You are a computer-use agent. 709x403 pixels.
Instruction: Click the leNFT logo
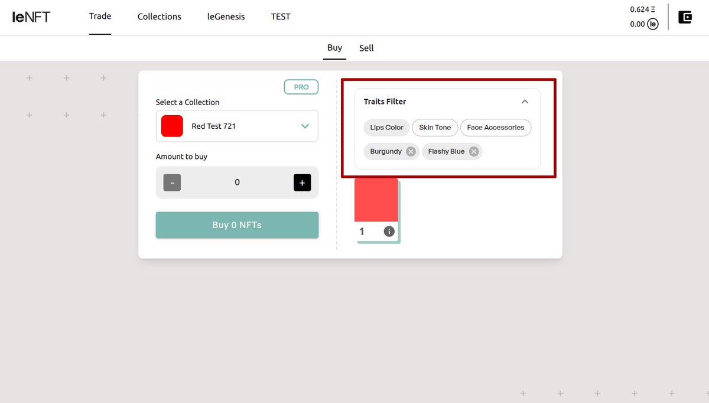tap(31, 17)
